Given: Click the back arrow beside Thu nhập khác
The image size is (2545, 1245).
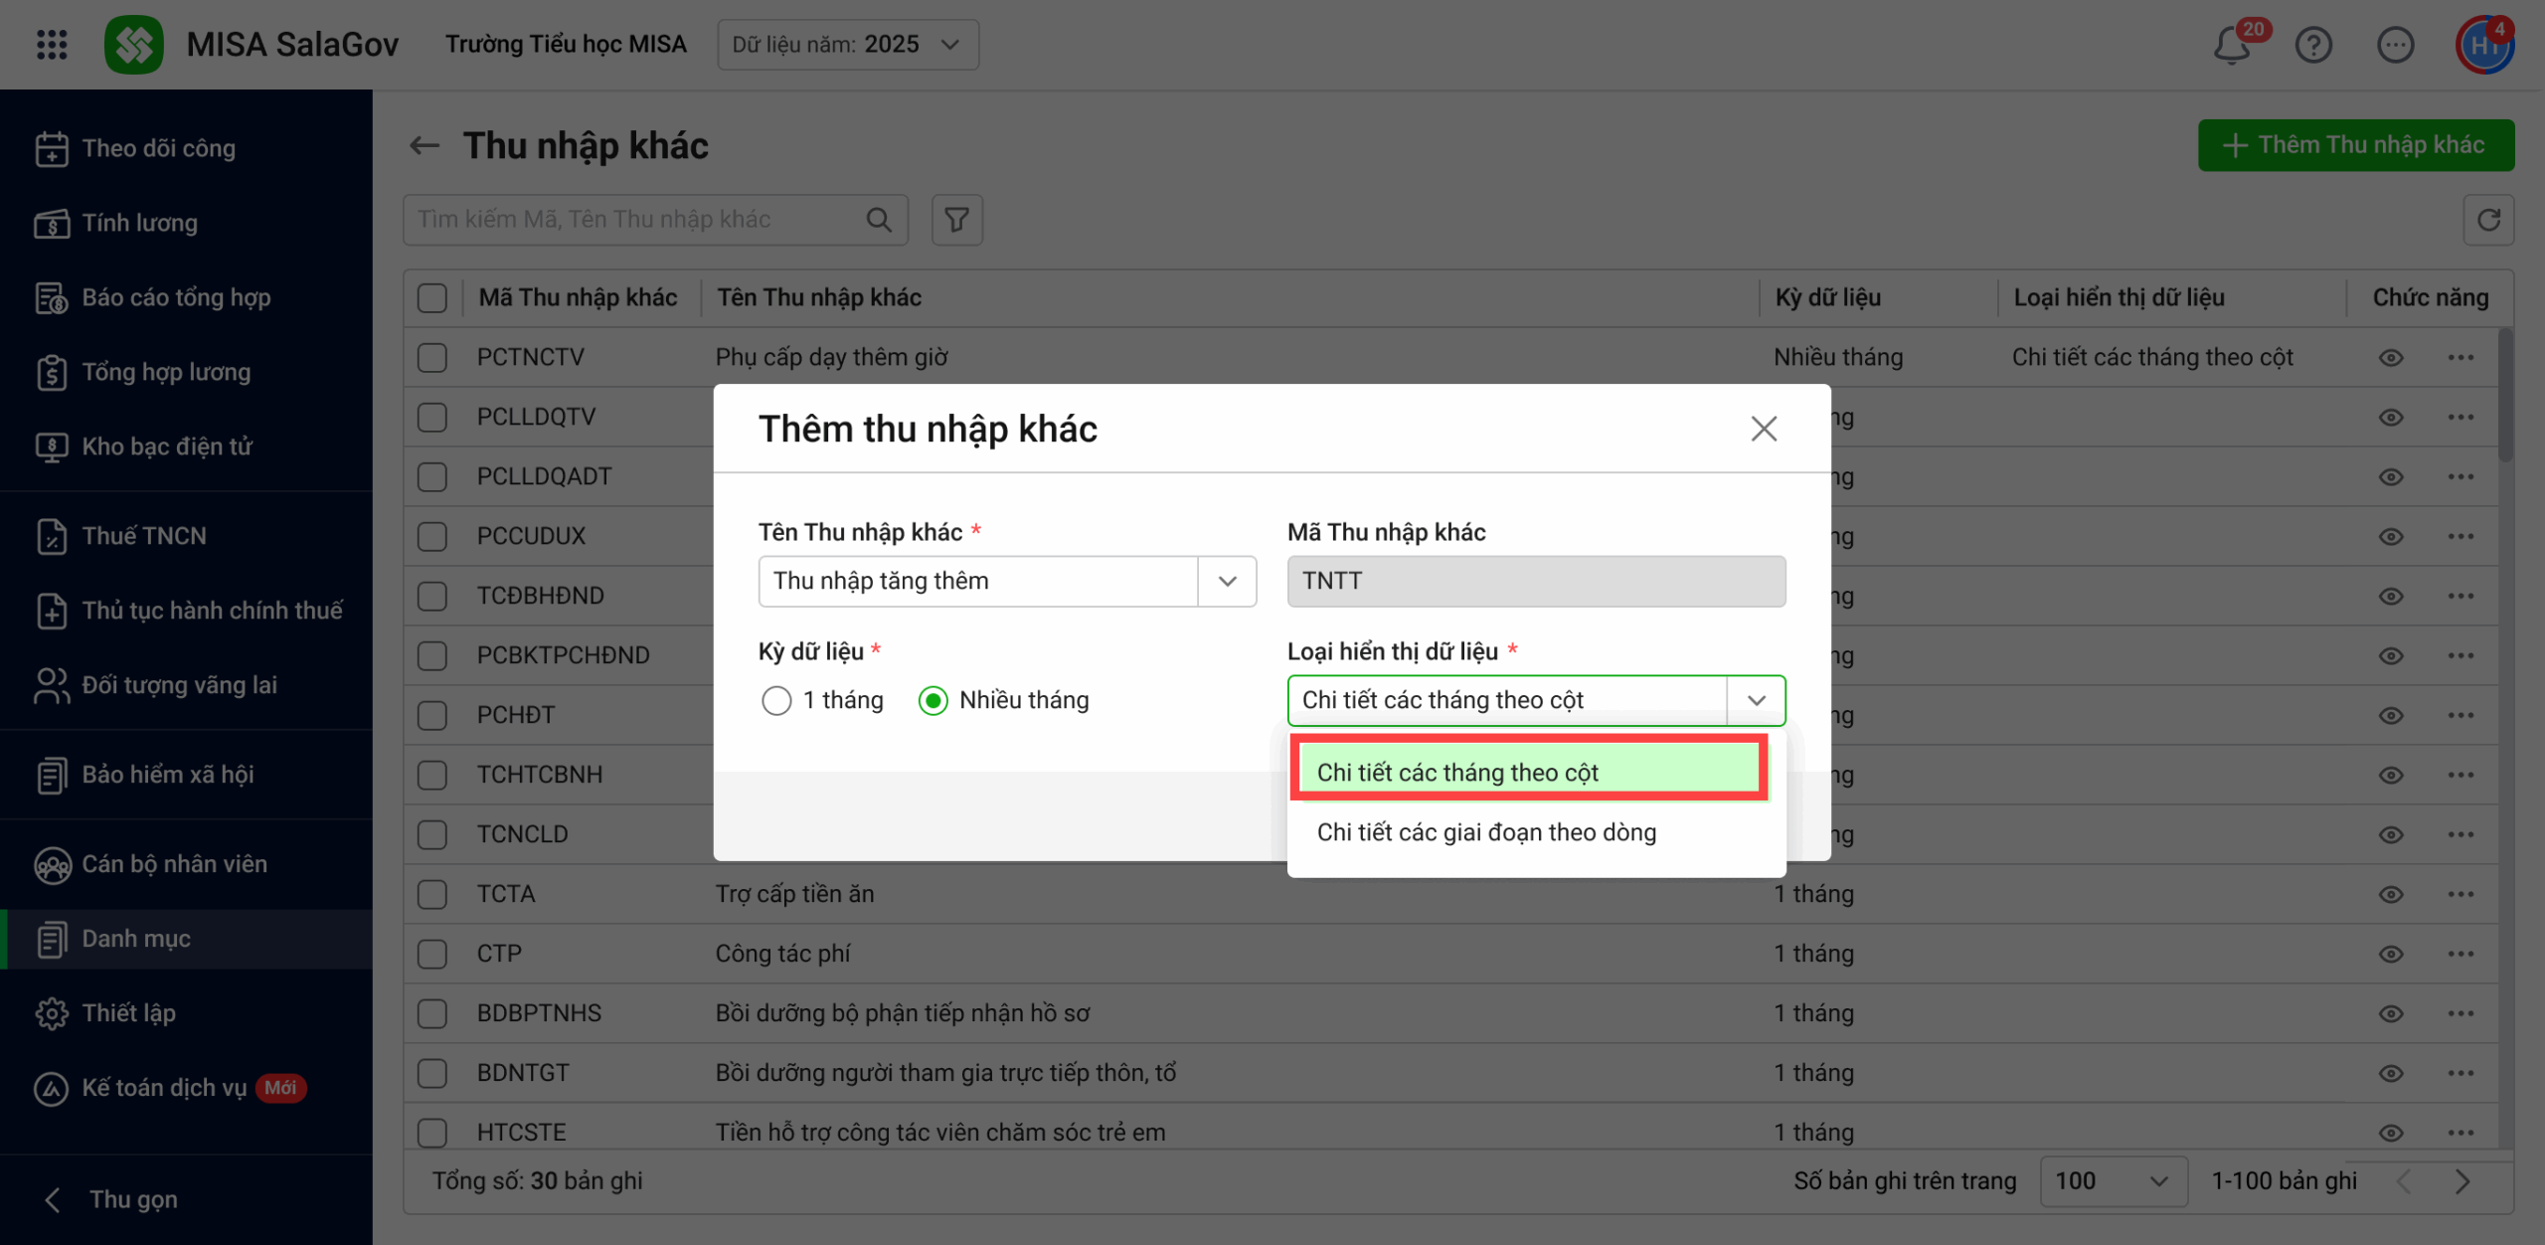Looking at the screenshot, I should pos(424,146).
